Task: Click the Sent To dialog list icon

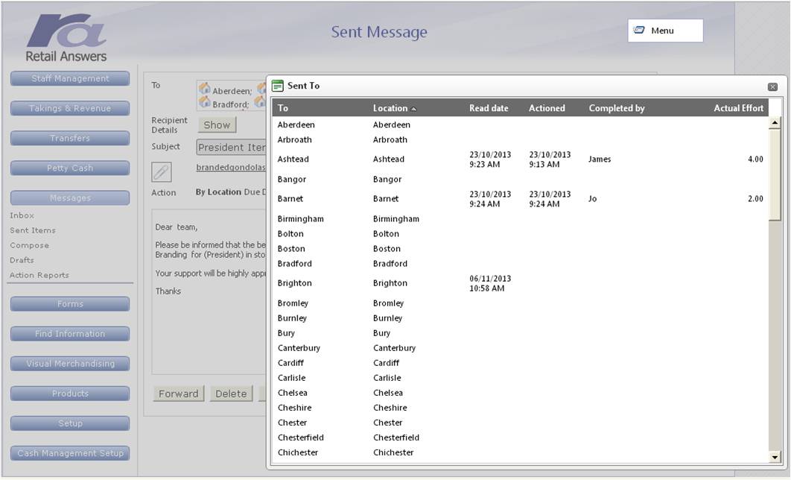Action: pyautogui.click(x=278, y=86)
